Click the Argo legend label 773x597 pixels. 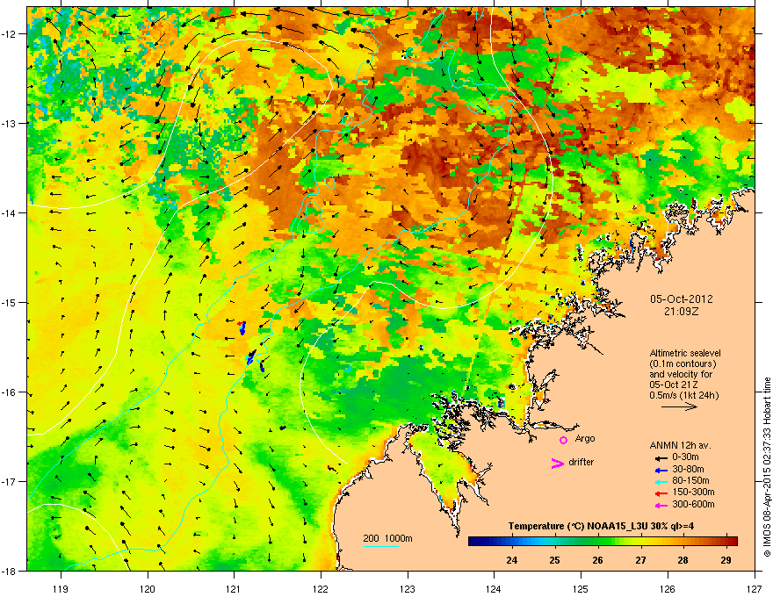(585, 439)
